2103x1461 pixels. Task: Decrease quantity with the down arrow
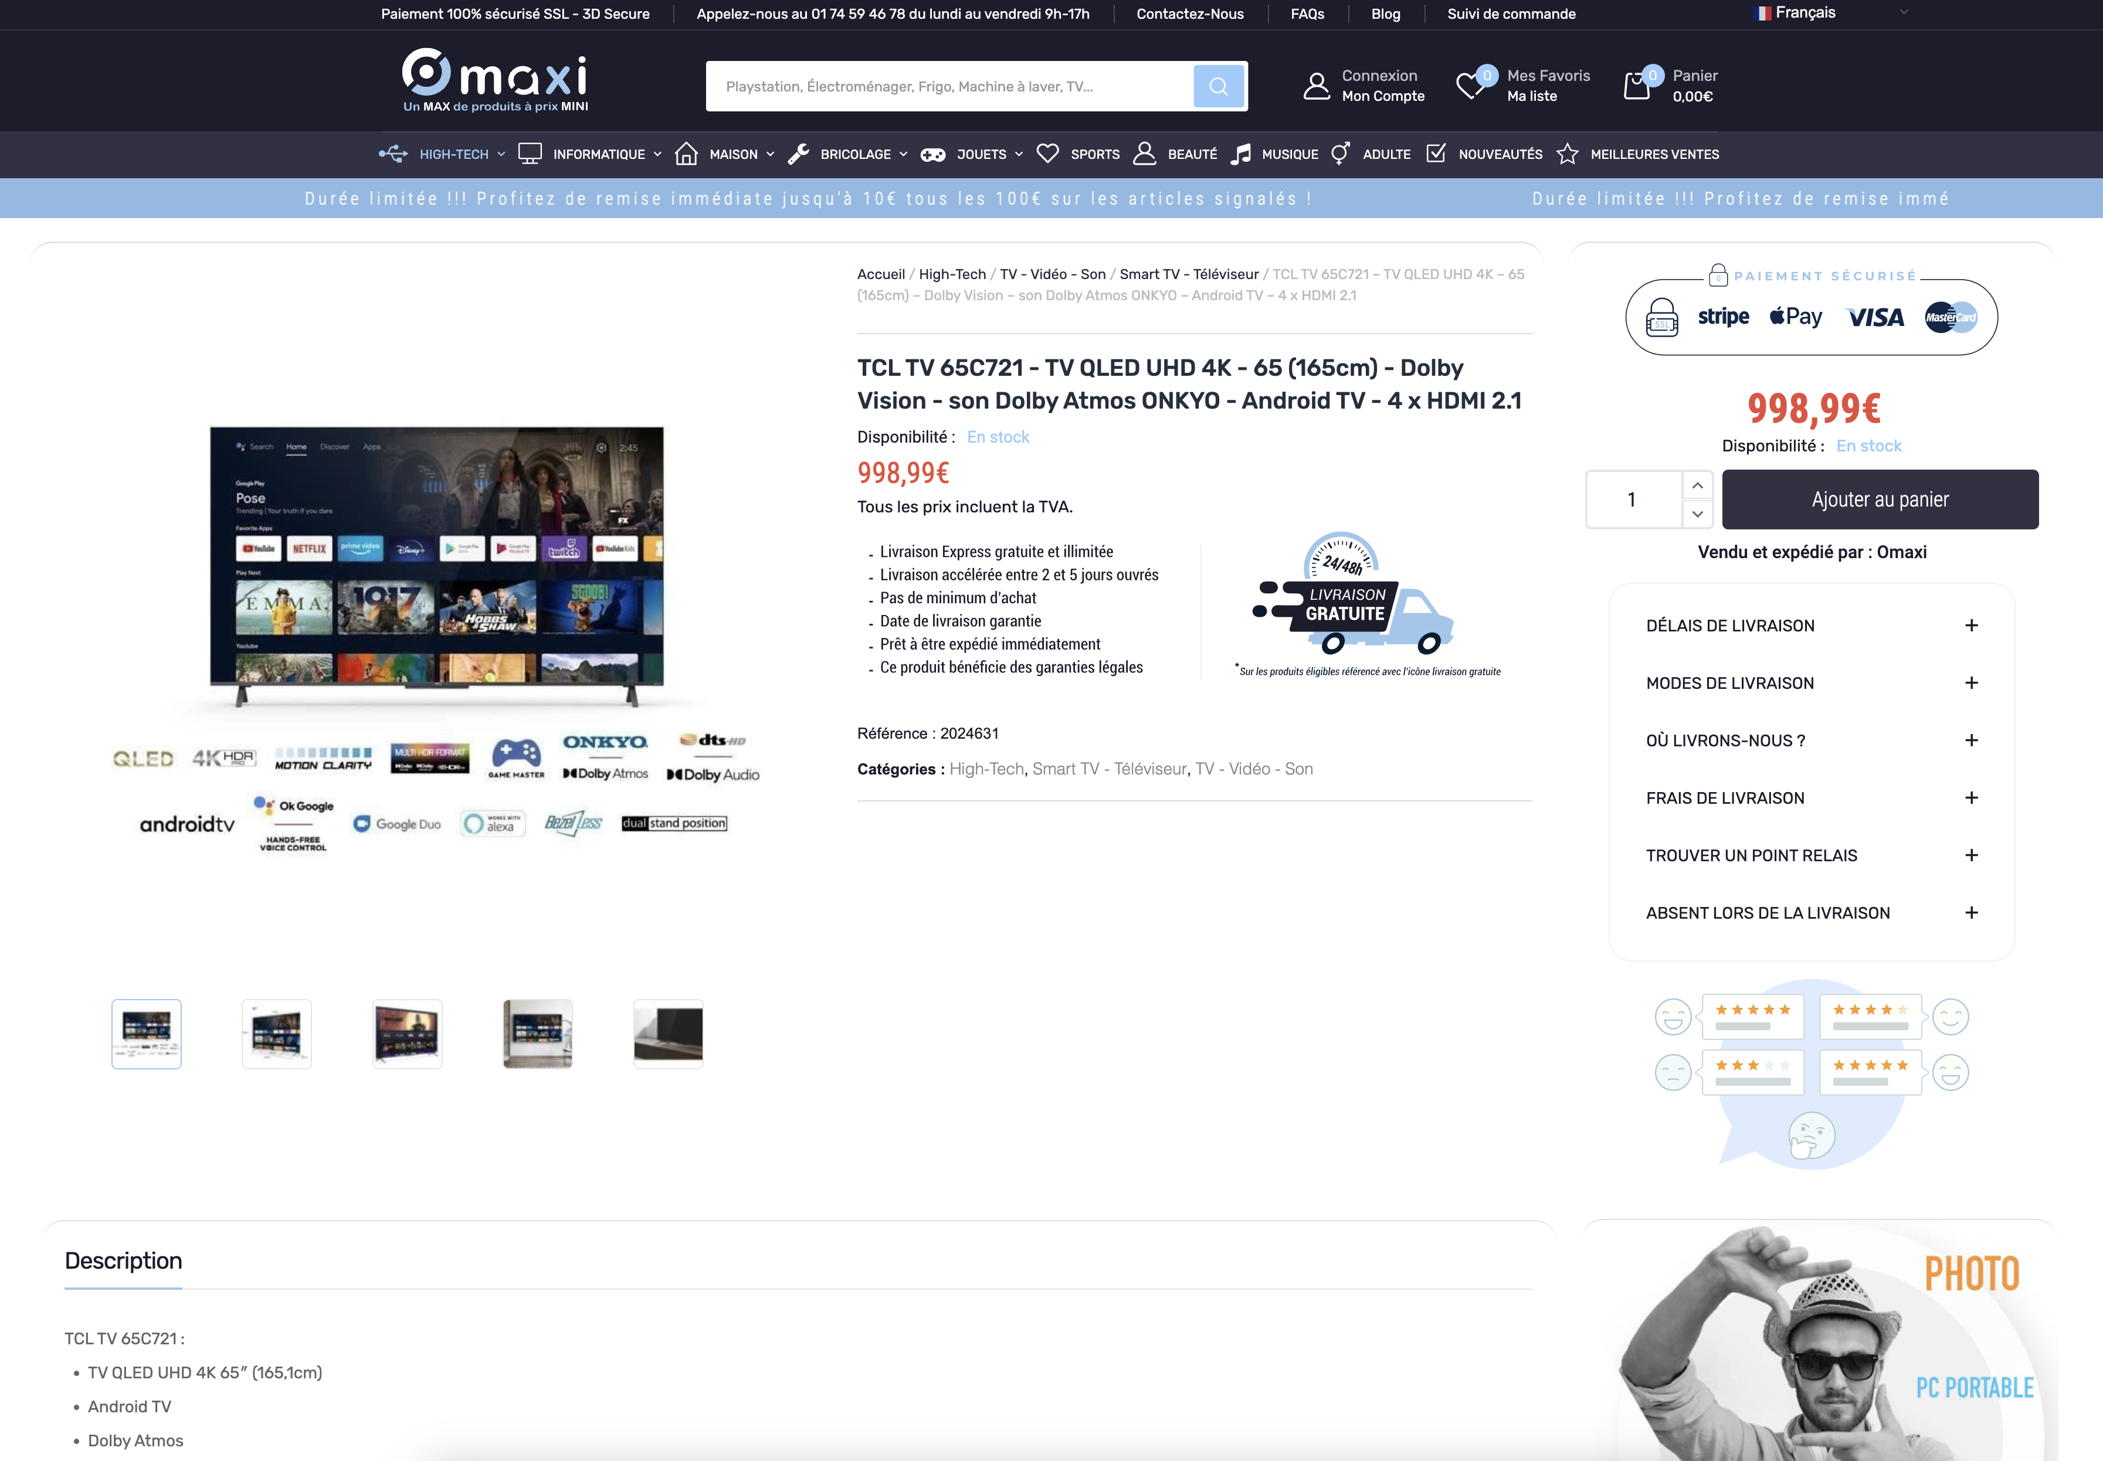tap(1697, 514)
